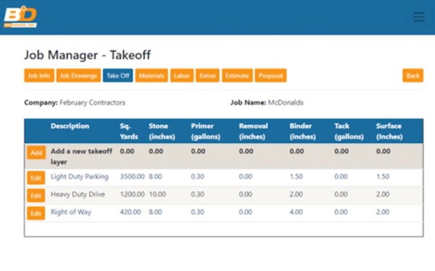Image resolution: width=435 pixels, height=271 pixels.
Task: Switch to the Job Drawings tab
Action: (x=78, y=75)
